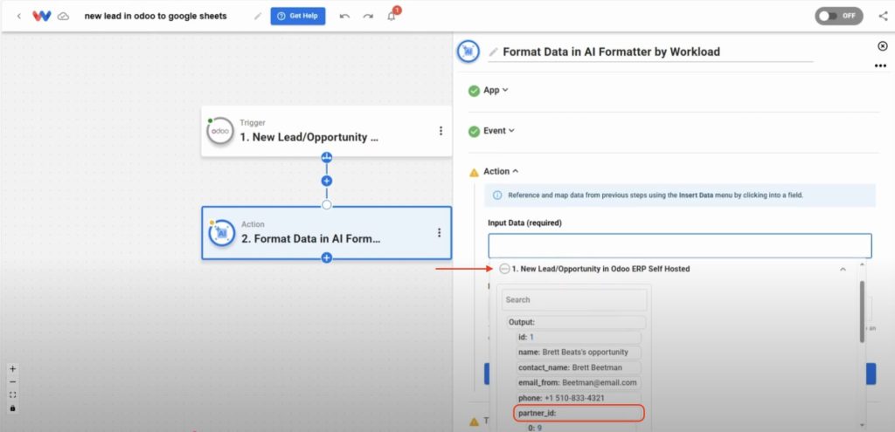Redo the last change
Viewport: 895px width, 432px height.
click(368, 16)
